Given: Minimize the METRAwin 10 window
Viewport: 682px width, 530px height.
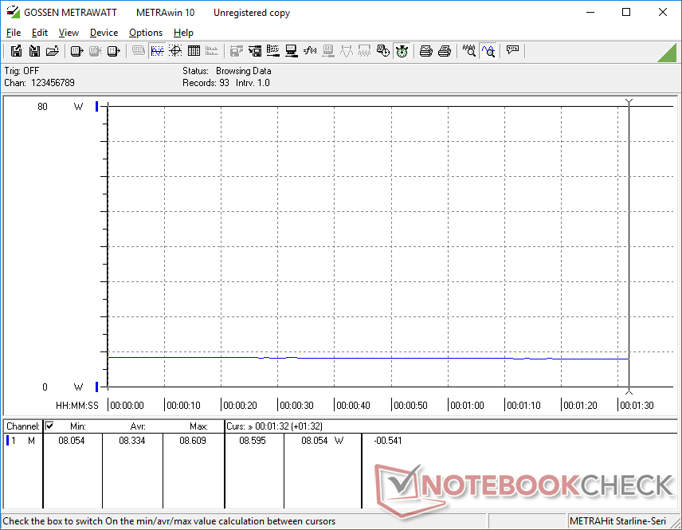Looking at the screenshot, I should click(x=590, y=12).
